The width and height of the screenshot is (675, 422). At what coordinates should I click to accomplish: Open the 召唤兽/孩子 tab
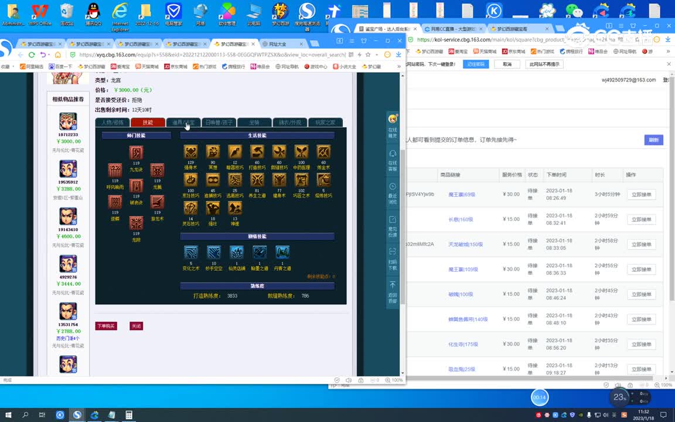coord(219,122)
